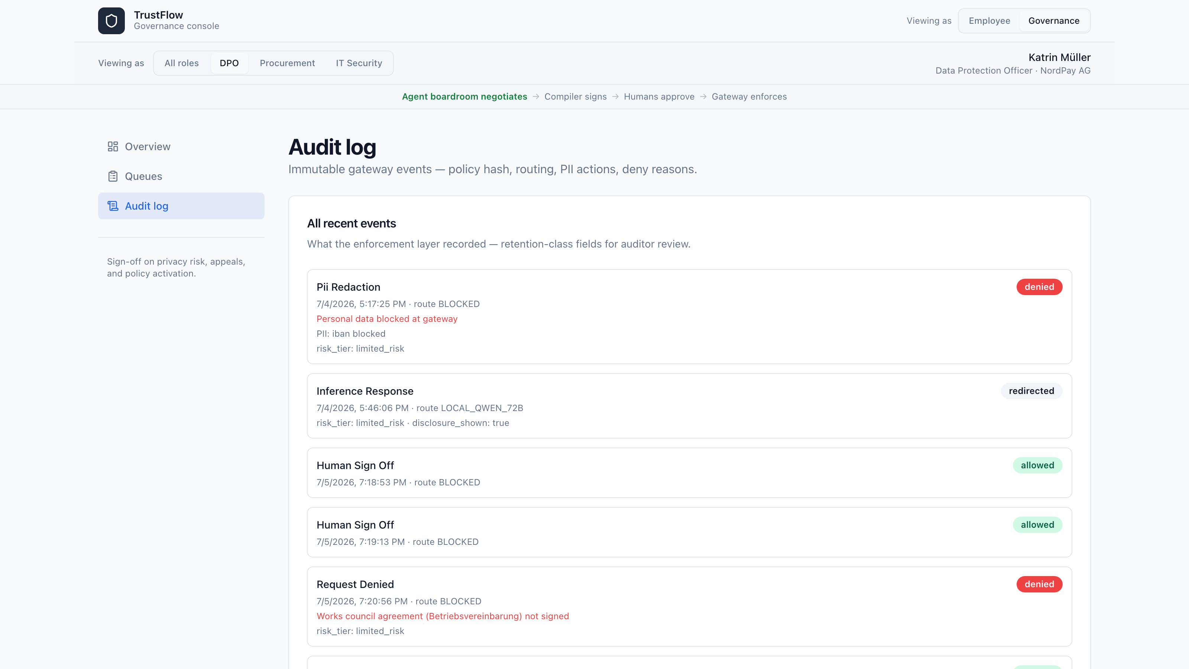This screenshot has height=669, width=1189.
Task: Open the Pii Redaction event title
Action: [x=349, y=287]
